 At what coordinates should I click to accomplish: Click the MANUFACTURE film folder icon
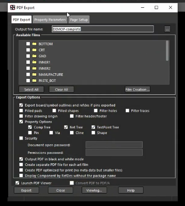click(x=34, y=75)
